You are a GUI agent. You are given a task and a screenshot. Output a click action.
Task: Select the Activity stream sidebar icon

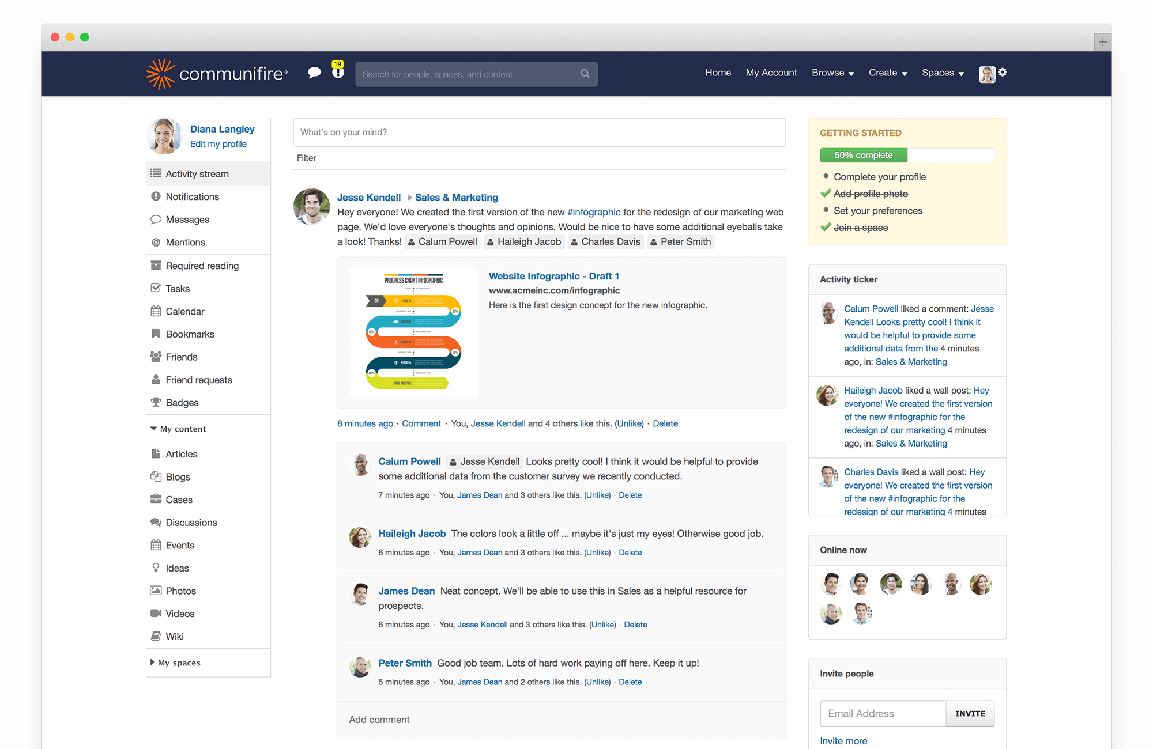(x=156, y=173)
